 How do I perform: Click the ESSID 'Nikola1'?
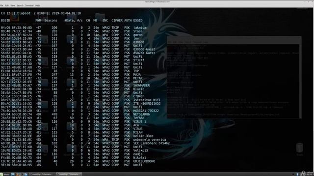point(140,157)
